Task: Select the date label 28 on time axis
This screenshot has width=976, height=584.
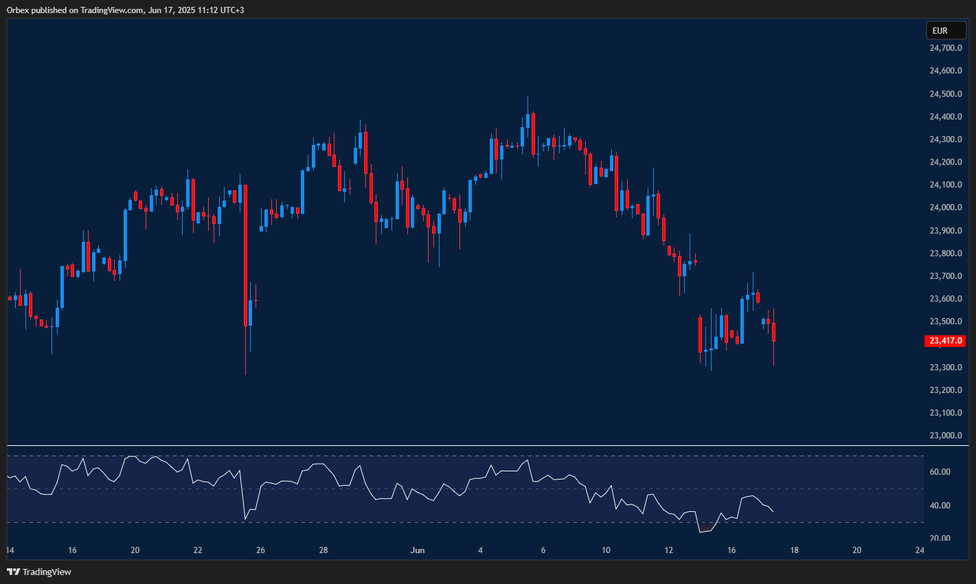Action: pyautogui.click(x=323, y=550)
